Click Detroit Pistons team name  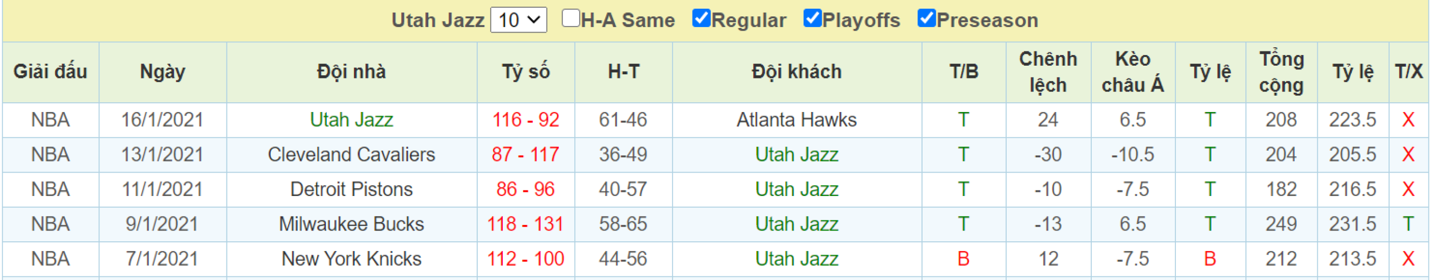click(351, 189)
